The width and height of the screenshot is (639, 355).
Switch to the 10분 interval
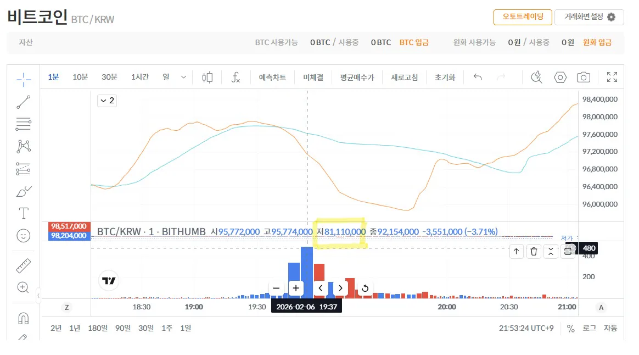point(80,77)
